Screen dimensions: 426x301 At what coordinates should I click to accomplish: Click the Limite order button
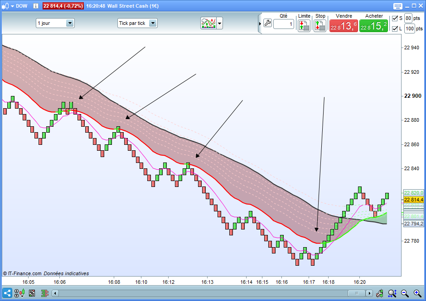pyautogui.click(x=304, y=26)
